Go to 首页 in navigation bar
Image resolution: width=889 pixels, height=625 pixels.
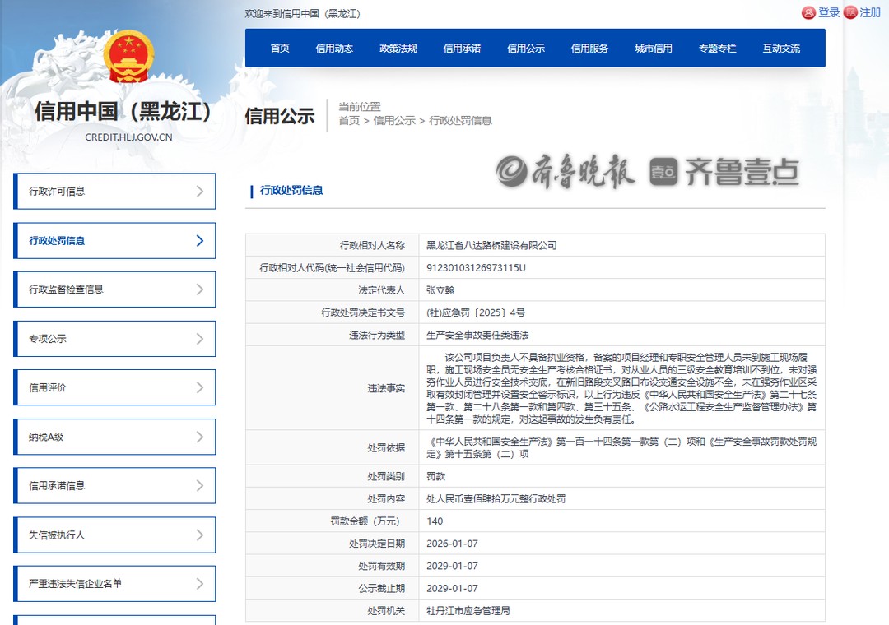tap(280, 49)
